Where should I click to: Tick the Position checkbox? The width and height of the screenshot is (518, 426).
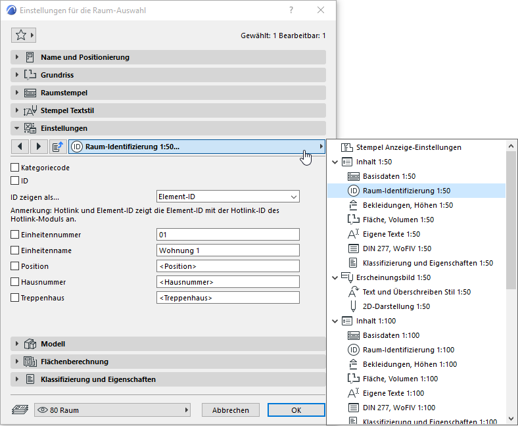(15, 266)
